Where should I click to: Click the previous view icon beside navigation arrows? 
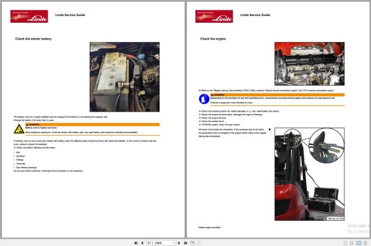pyautogui.click(x=192, y=243)
